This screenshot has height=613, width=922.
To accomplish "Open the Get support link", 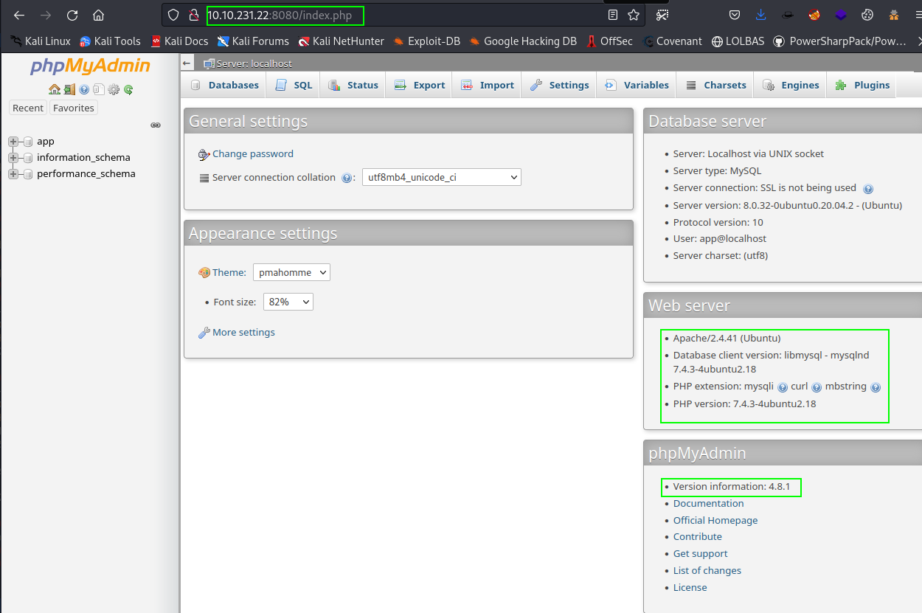I will click(x=700, y=554).
